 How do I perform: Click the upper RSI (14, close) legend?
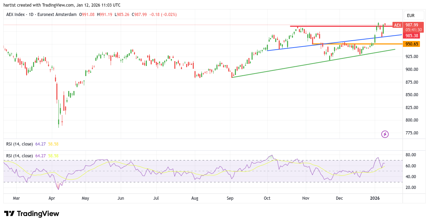tap(19, 144)
